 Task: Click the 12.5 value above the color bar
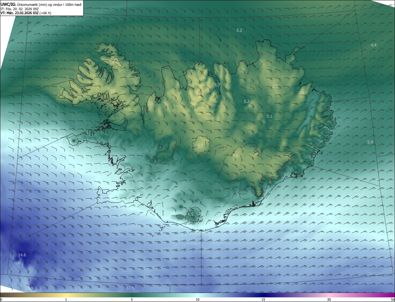130,288
